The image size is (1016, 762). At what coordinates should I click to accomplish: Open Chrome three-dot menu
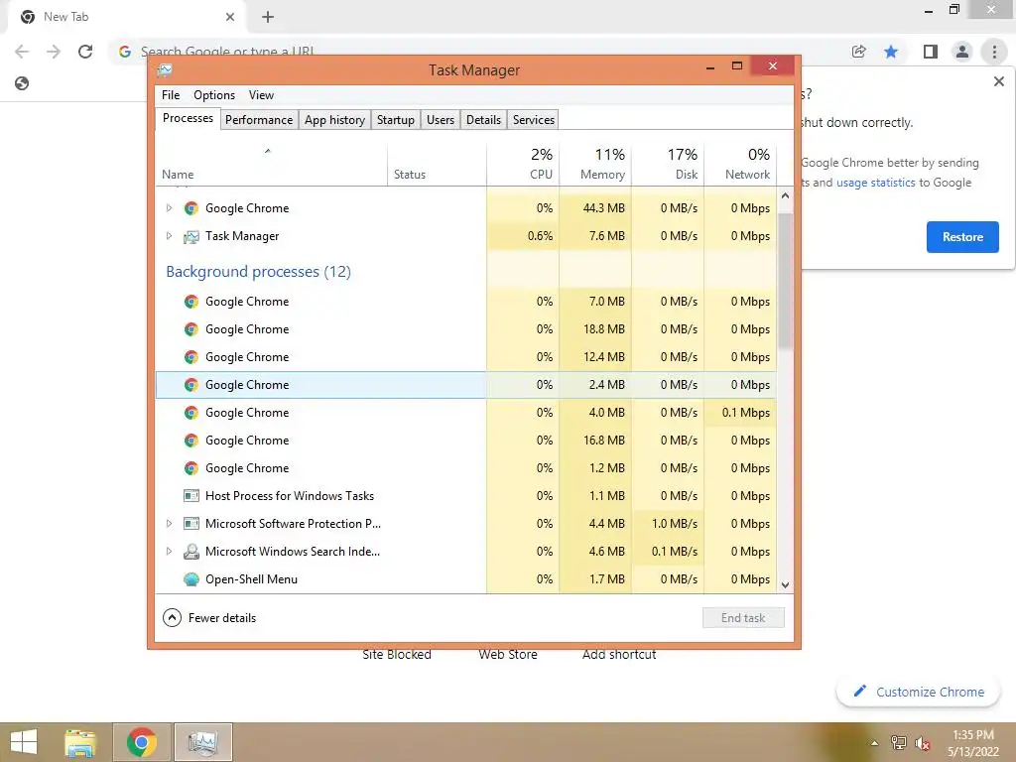tap(994, 52)
